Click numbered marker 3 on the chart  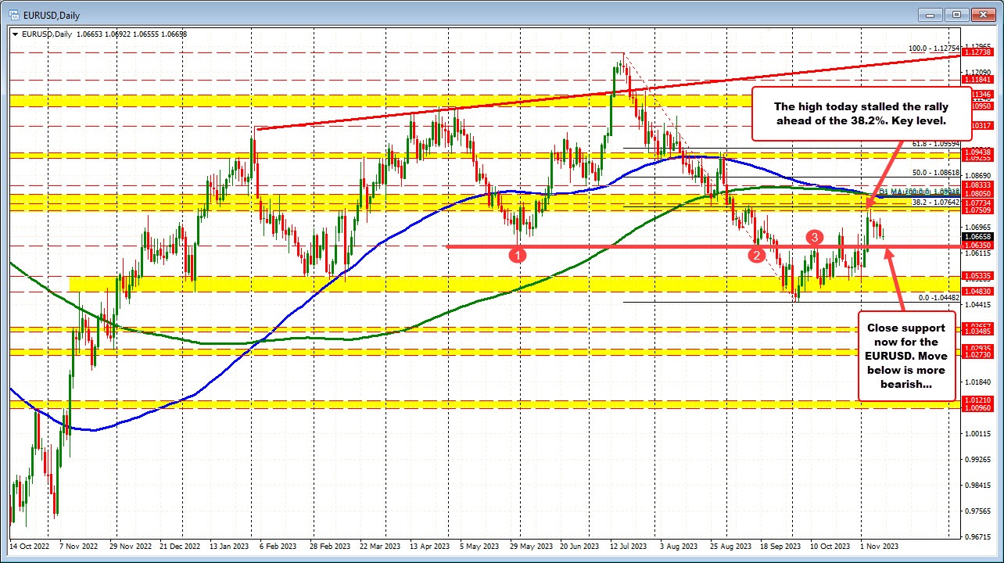click(814, 238)
